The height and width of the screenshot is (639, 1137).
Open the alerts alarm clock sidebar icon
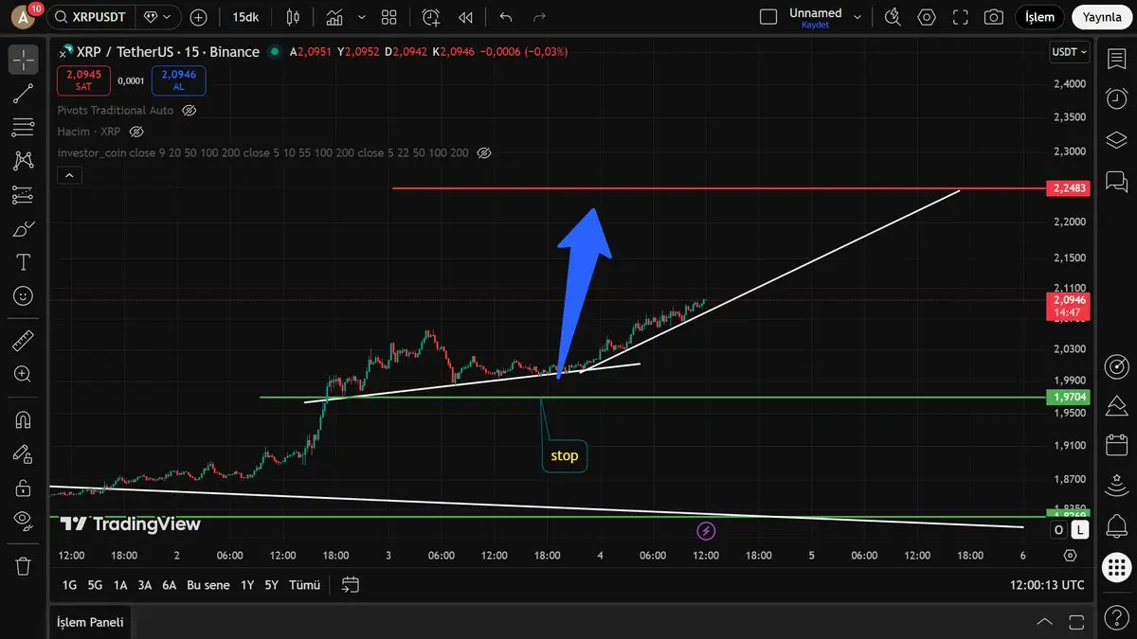click(x=1116, y=98)
